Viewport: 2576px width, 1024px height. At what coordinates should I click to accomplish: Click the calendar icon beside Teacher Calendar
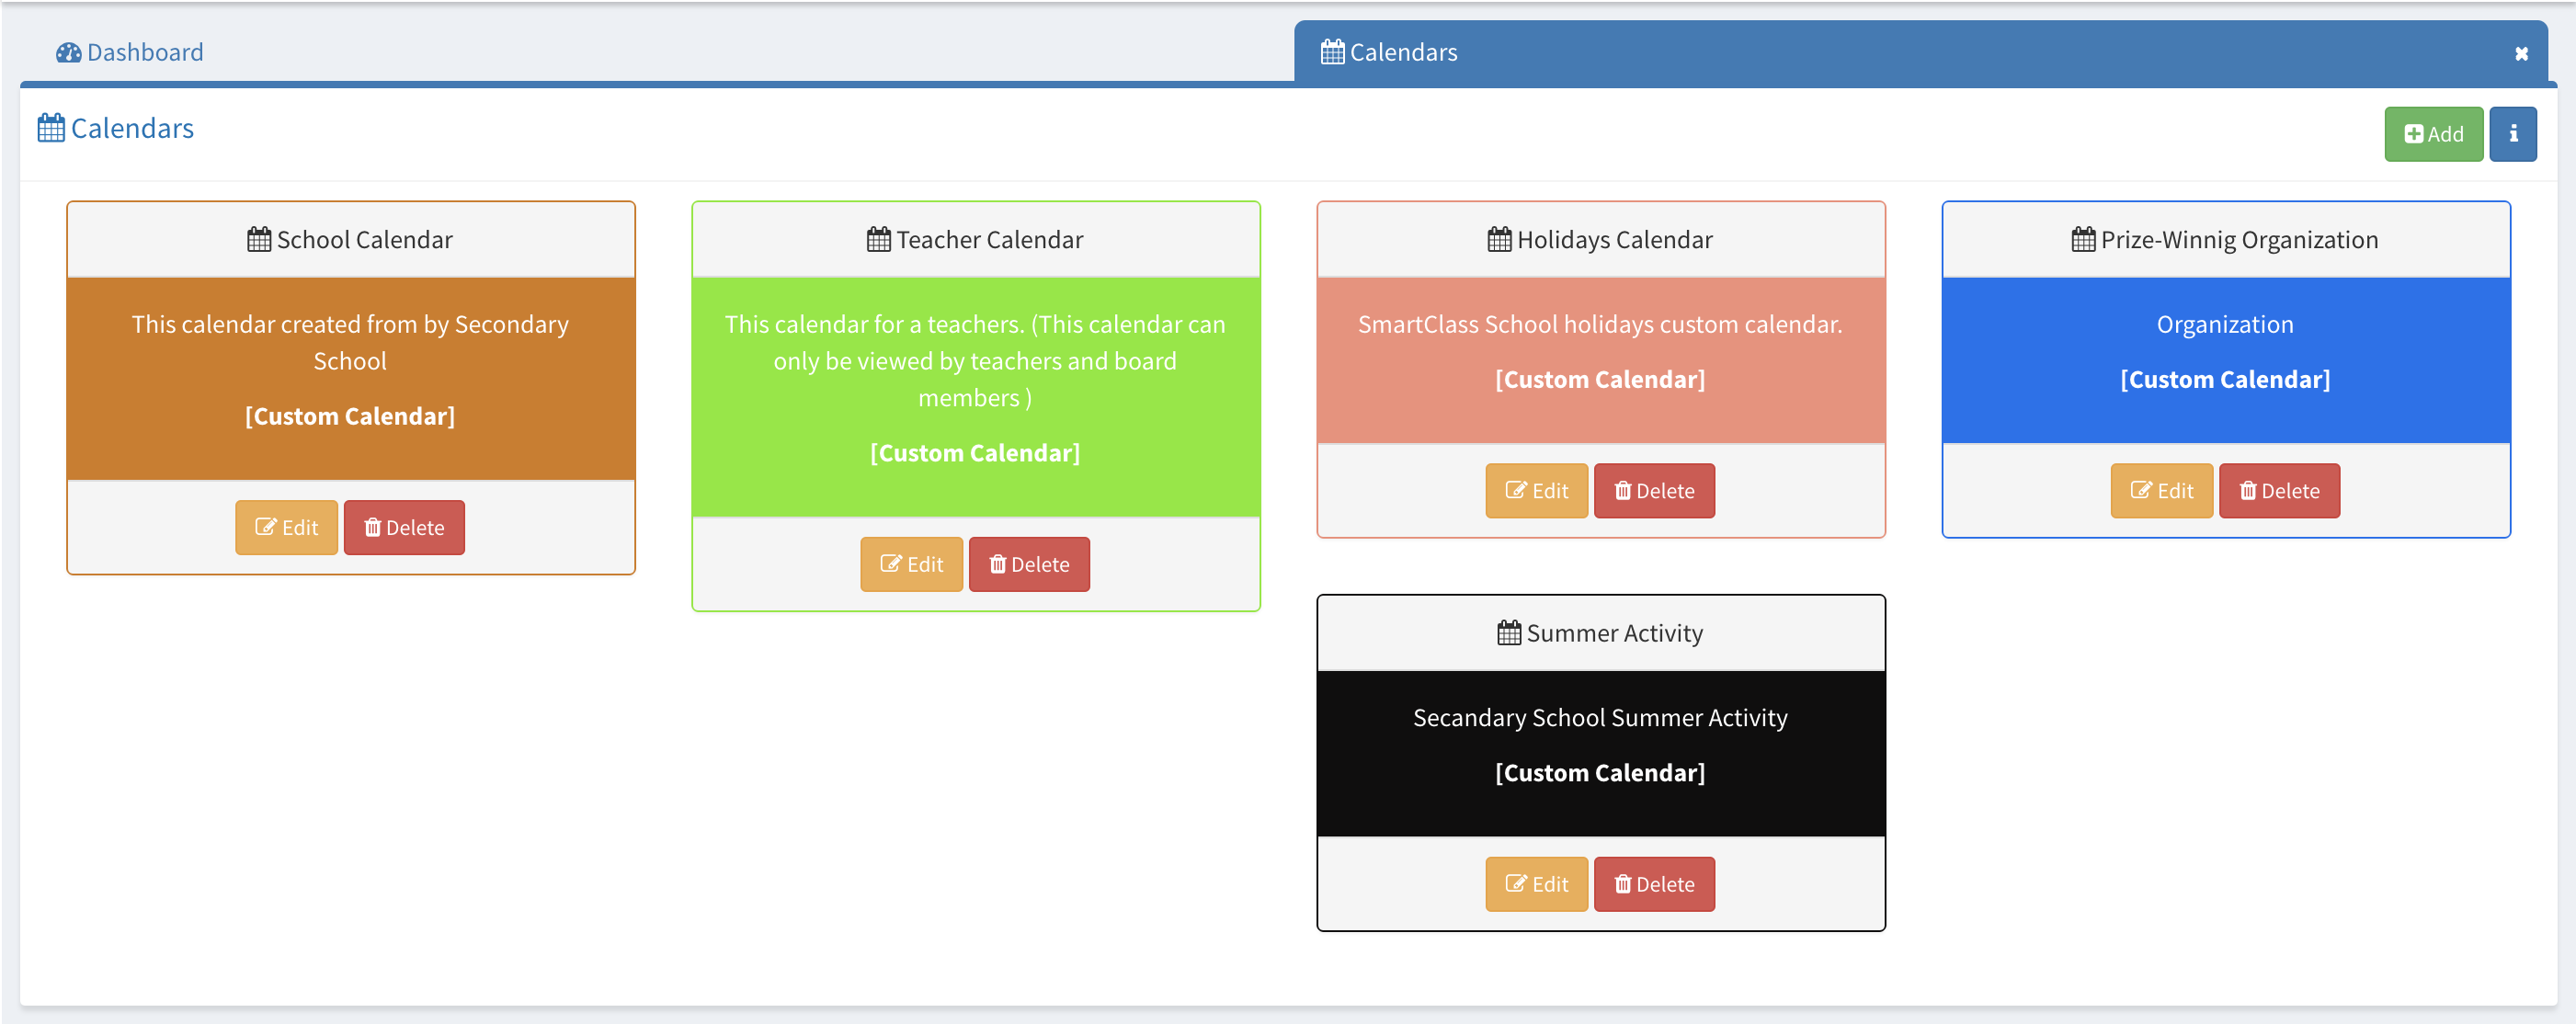pyautogui.click(x=878, y=240)
